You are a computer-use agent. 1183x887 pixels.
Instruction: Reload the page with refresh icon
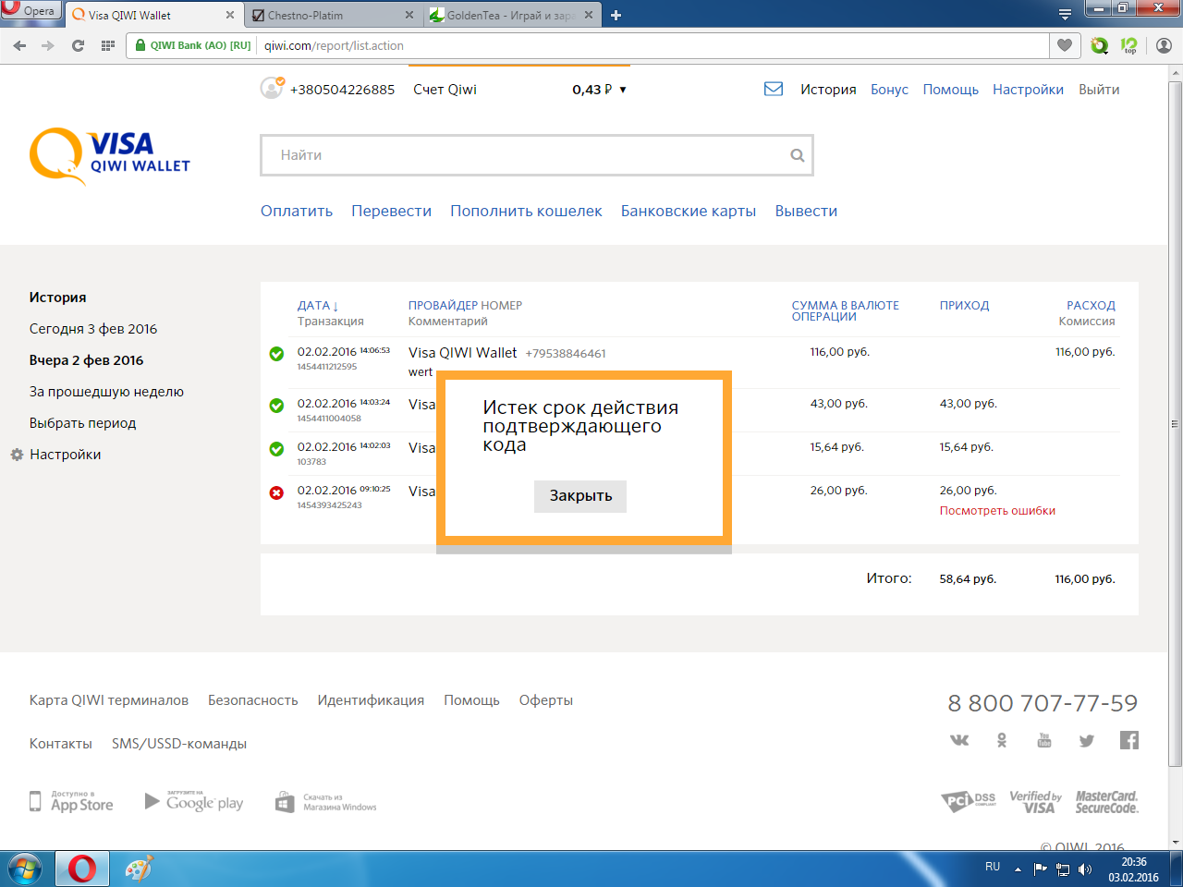point(78,45)
